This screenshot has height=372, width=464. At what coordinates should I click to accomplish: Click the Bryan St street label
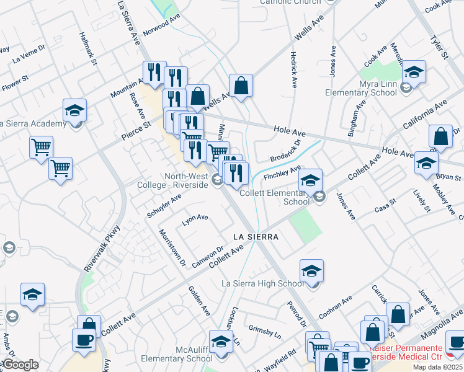coord(448,177)
